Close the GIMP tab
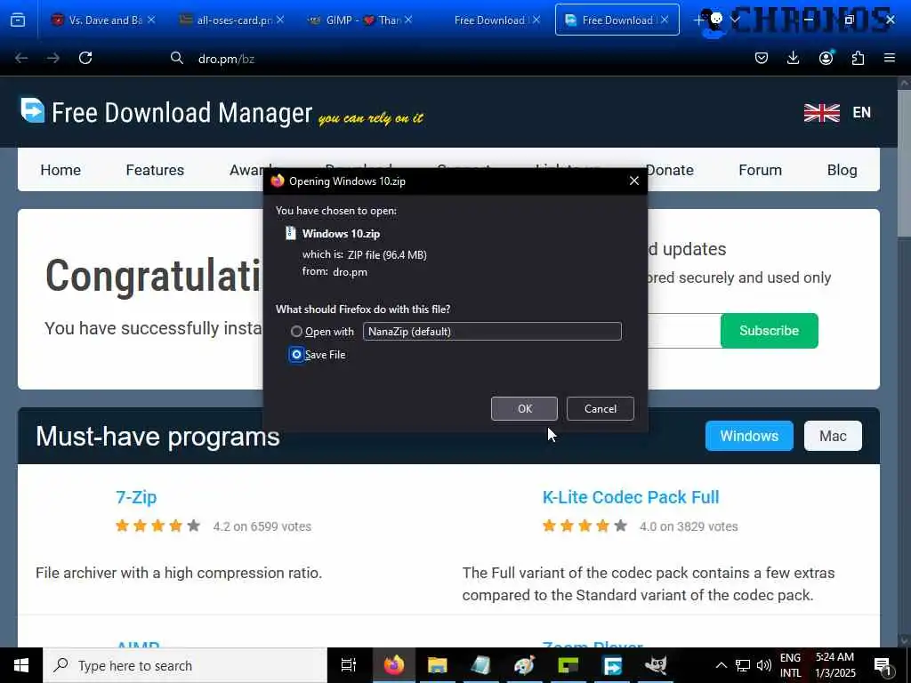Screen dimensions: 911x683 point(408,20)
